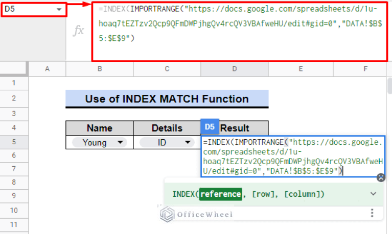Select row 6 header
392x234 pixels.
tap(14, 155)
